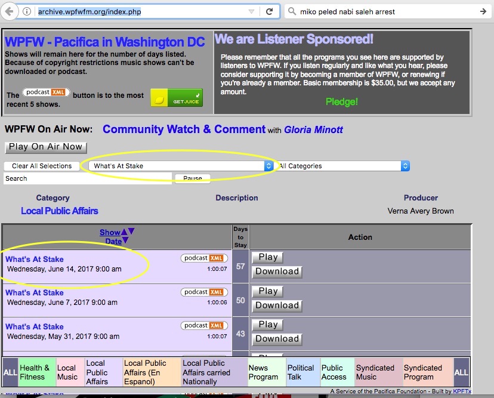
Task: Select Syndicated Music category tab
Action: (378, 372)
